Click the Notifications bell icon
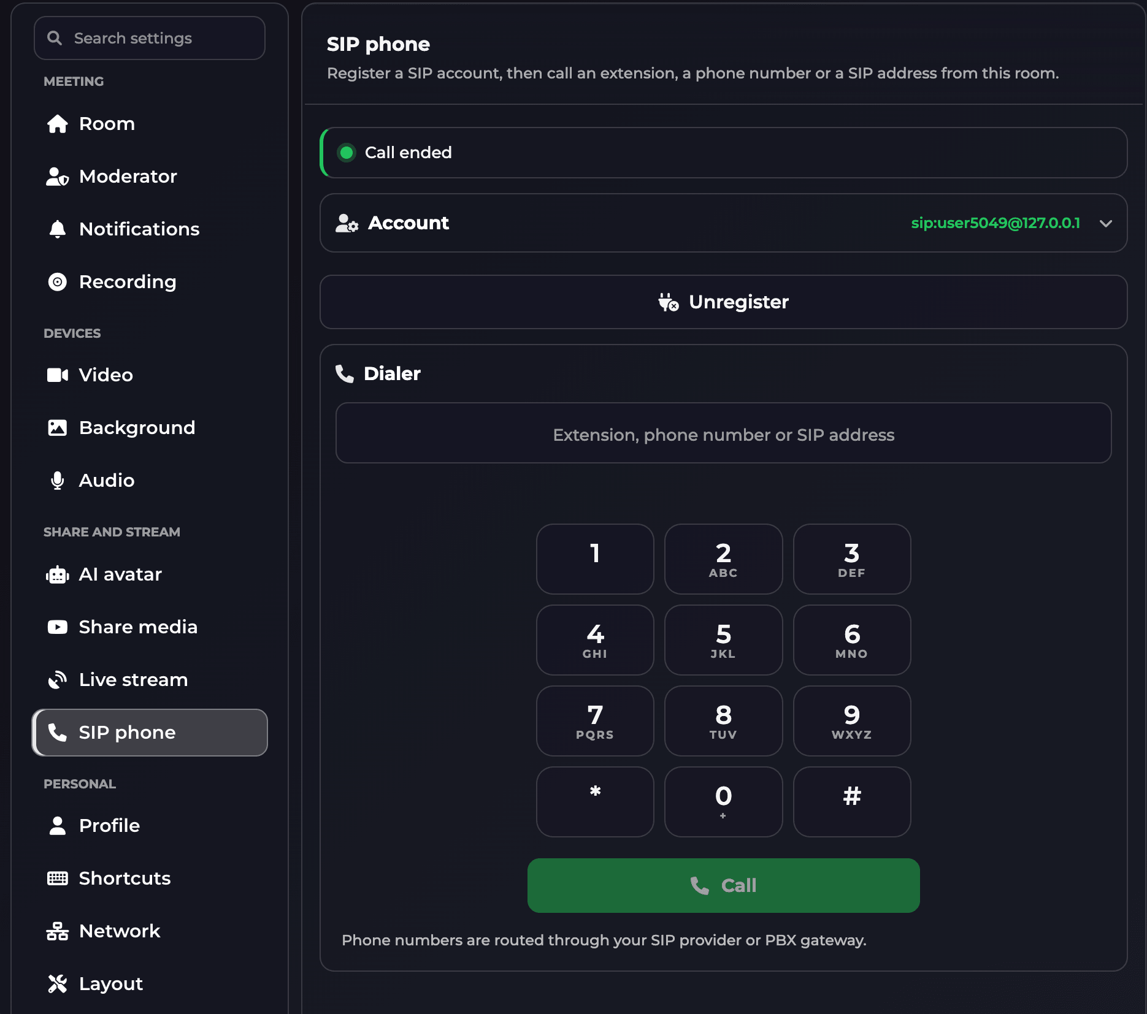1147x1014 pixels. coord(58,229)
